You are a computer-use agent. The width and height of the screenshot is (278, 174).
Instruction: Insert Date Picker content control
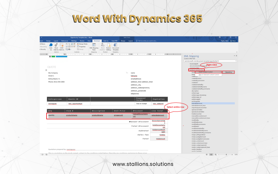[74, 47]
